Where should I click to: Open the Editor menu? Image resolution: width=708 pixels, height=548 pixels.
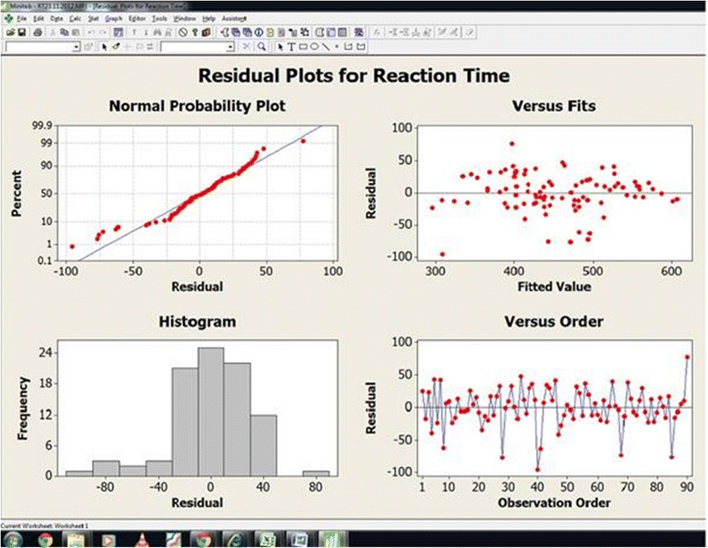click(137, 18)
